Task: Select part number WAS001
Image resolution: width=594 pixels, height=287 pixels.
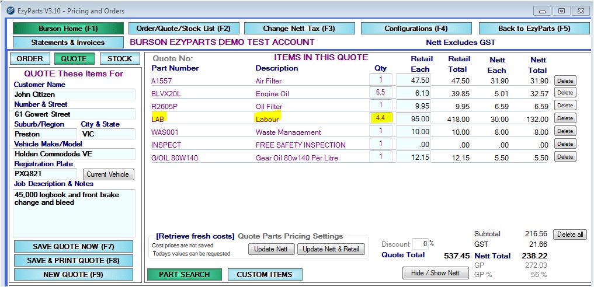Action: pyautogui.click(x=164, y=132)
